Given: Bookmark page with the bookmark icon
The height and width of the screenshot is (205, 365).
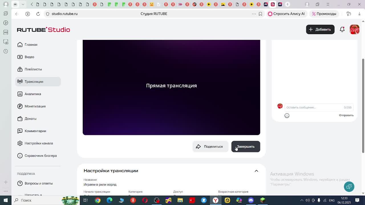Looking at the screenshot, I should click(x=260, y=14).
